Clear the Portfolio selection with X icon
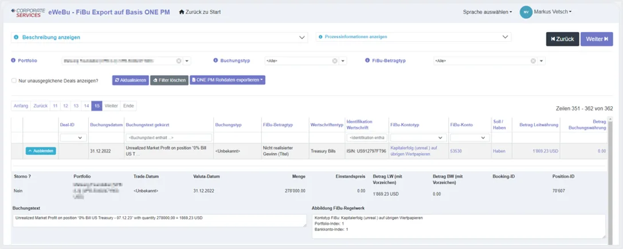This screenshot has width=623, height=249. (x=179, y=61)
